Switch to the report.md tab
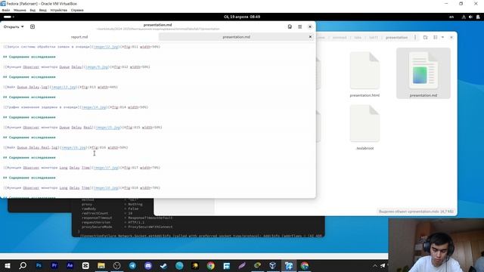The height and width of the screenshot is (272, 484). click(x=79, y=37)
